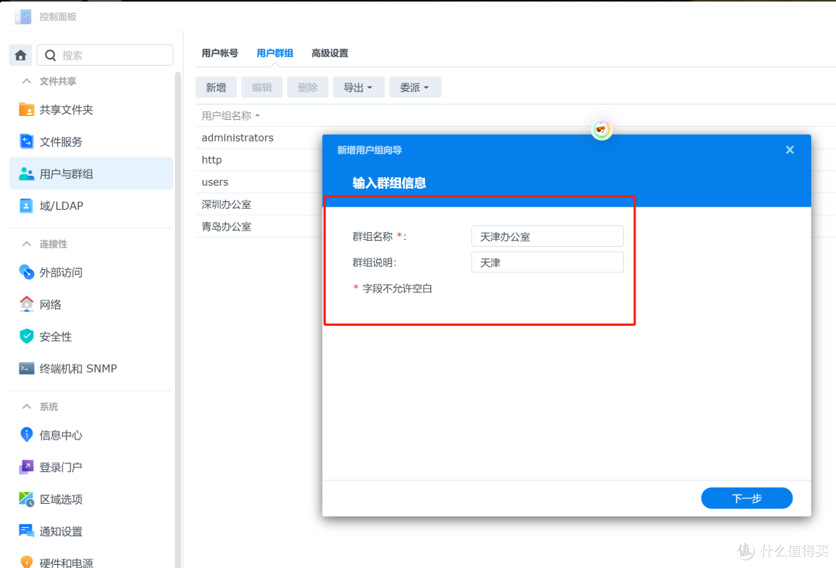Click the Create (新增) button
The width and height of the screenshot is (836, 568).
pyautogui.click(x=216, y=87)
